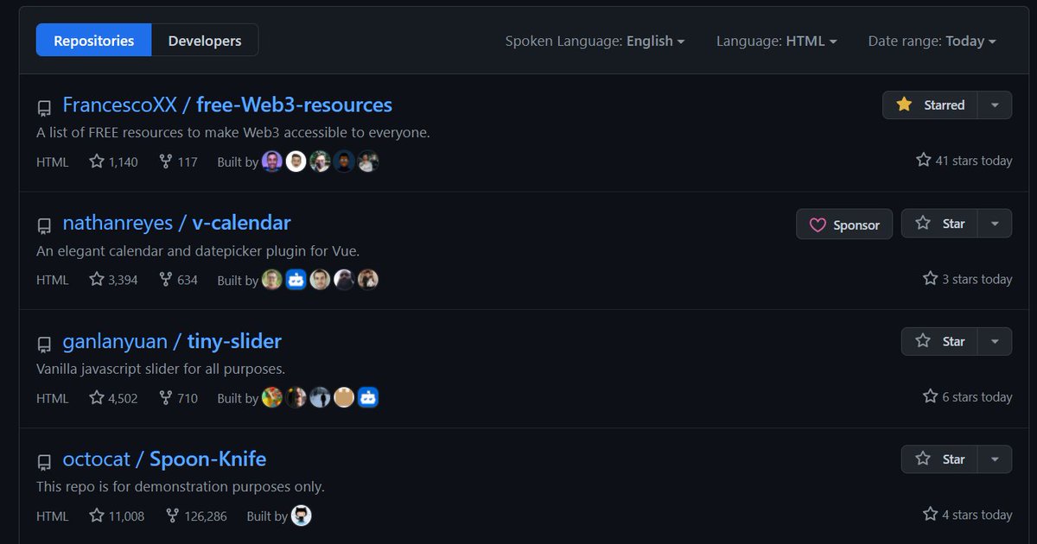The width and height of the screenshot is (1037, 544).
Task: Open third contributor avatar of tiny-slider
Action: point(321,397)
